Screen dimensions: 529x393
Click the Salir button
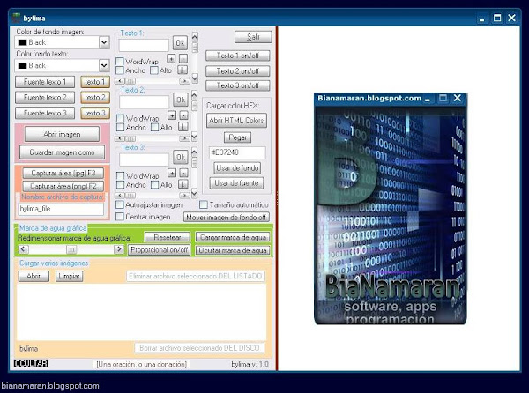(253, 37)
